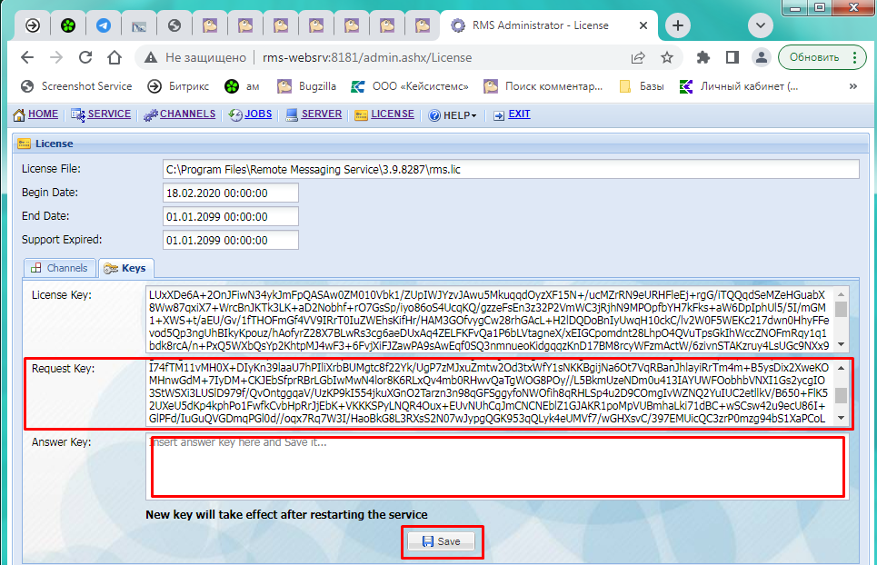Open the Базы bookmarks folder
The height and width of the screenshot is (565, 877).
click(x=643, y=86)
